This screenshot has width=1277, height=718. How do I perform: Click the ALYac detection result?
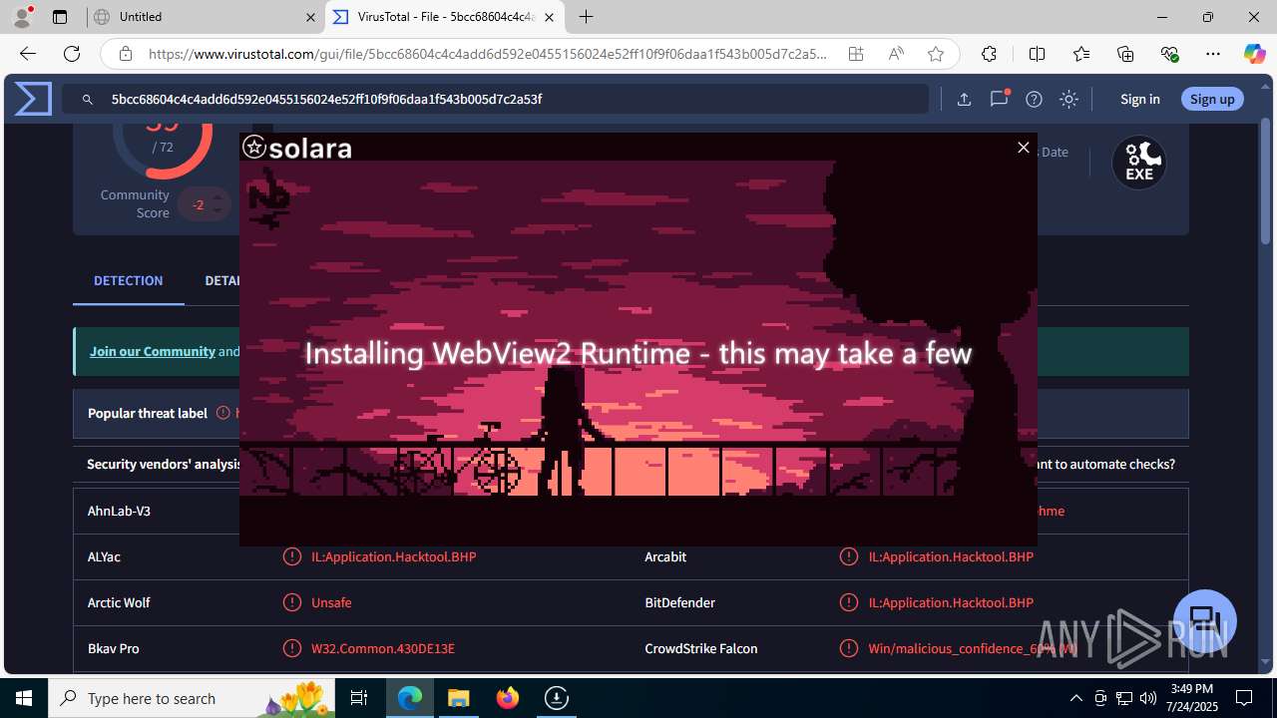pos(393,556)
